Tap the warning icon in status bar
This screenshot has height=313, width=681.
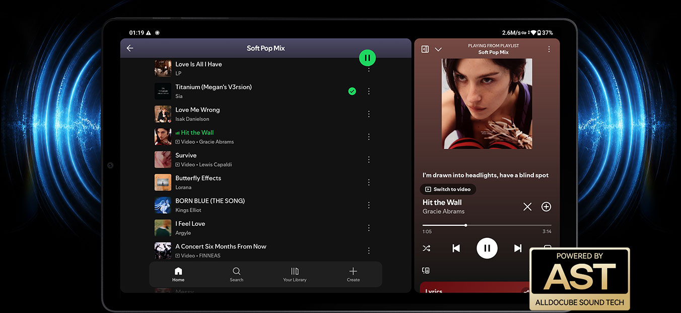(148, 33)
